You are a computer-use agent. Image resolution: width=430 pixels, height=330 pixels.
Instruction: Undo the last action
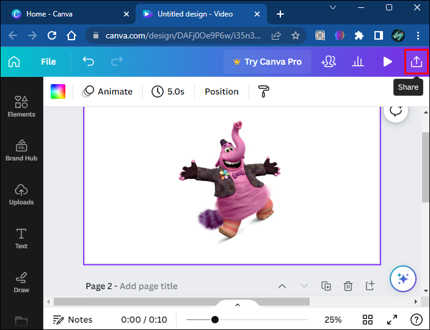89,62
